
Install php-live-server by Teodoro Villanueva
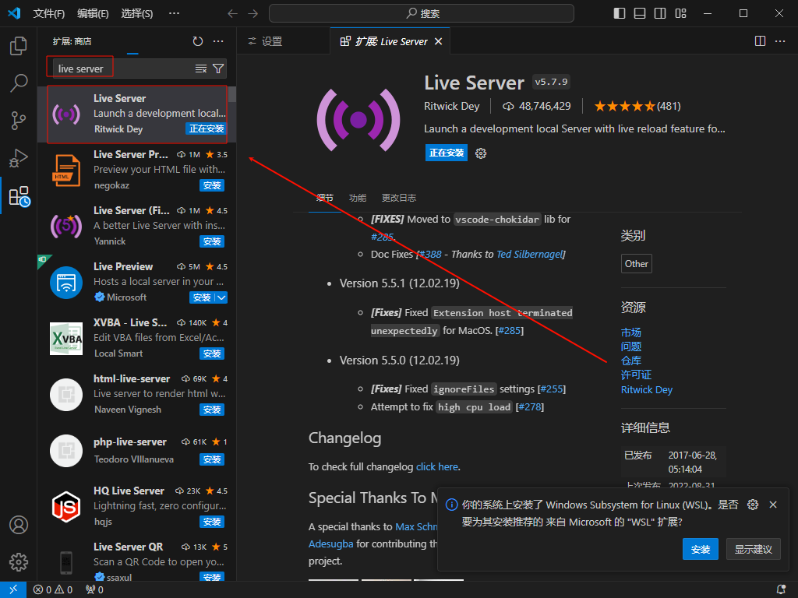coord(212,459)
